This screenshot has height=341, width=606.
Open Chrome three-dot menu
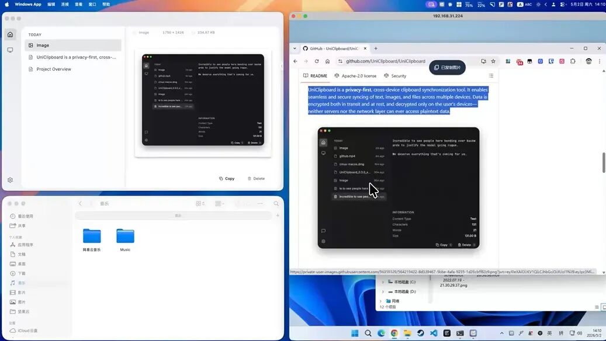pyautogui.click(x=600, y=61)
